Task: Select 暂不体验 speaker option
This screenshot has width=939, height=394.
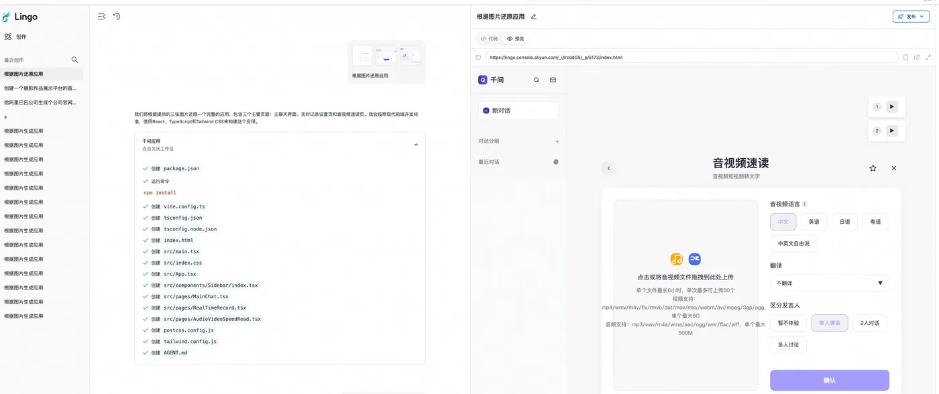Action: (788, 323)
